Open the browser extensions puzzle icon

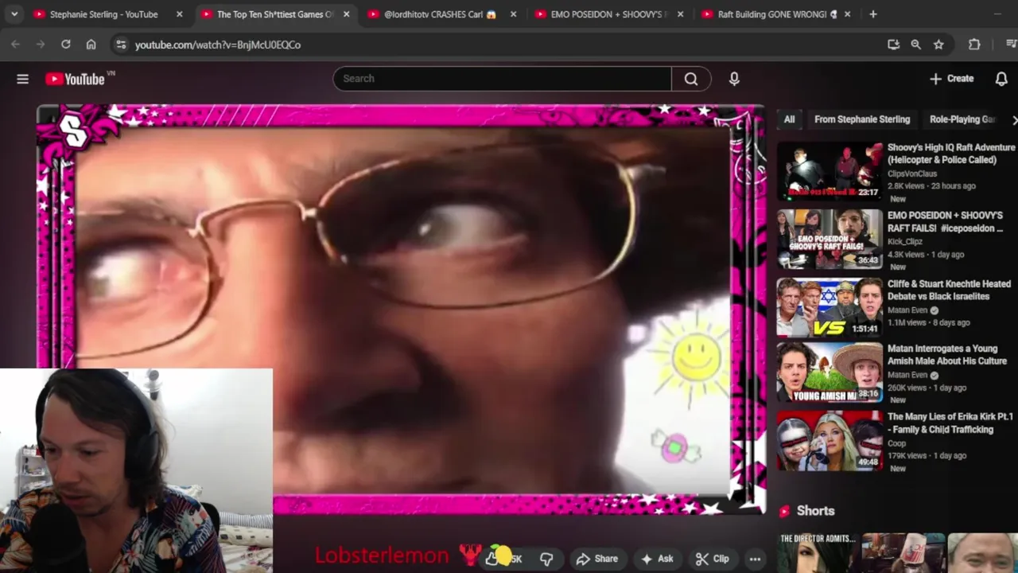(x=974, y=45)
